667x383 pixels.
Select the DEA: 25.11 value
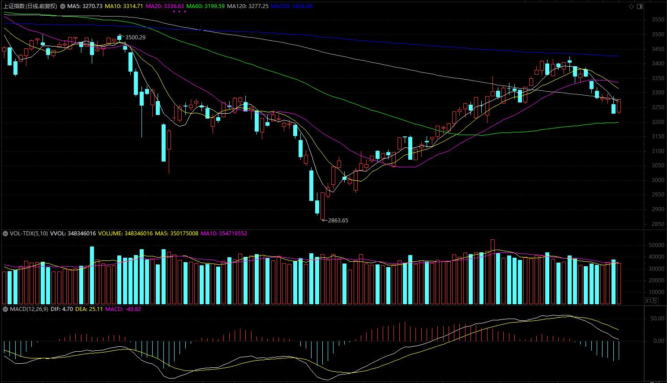pos(89,309)
